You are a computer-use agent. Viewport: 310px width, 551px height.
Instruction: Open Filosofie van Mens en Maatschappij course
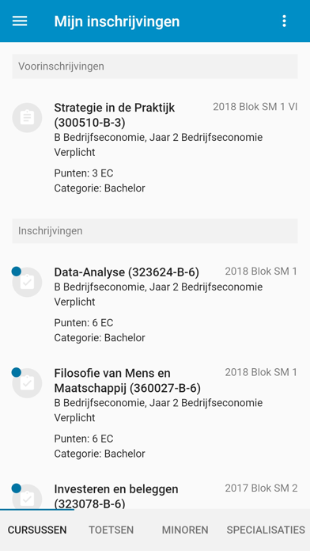[x=155, y=413]
